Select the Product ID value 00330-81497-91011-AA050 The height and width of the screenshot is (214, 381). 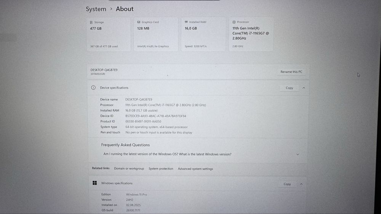tap(143, 121)
